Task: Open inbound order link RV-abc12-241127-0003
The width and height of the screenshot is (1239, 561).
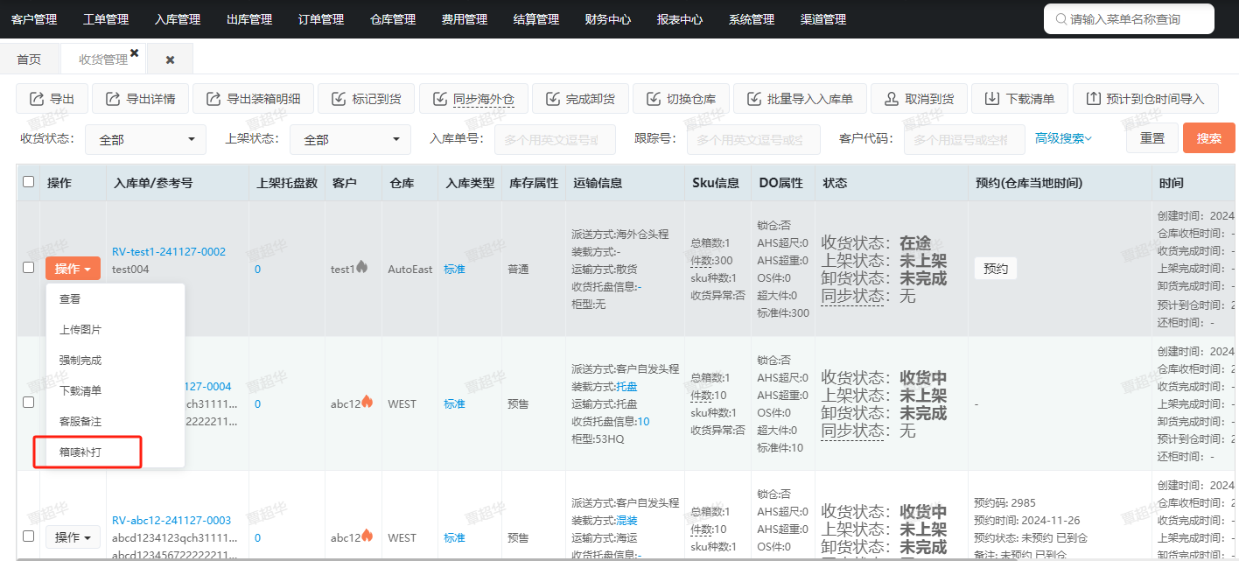Action: tap(171, 520)
